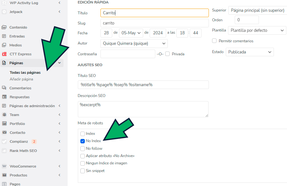The height and width of the screenshot is (186, 287).
Task: Expand the Plantilla dropdown
Action: pyautogui.click(x=257, y=31)
